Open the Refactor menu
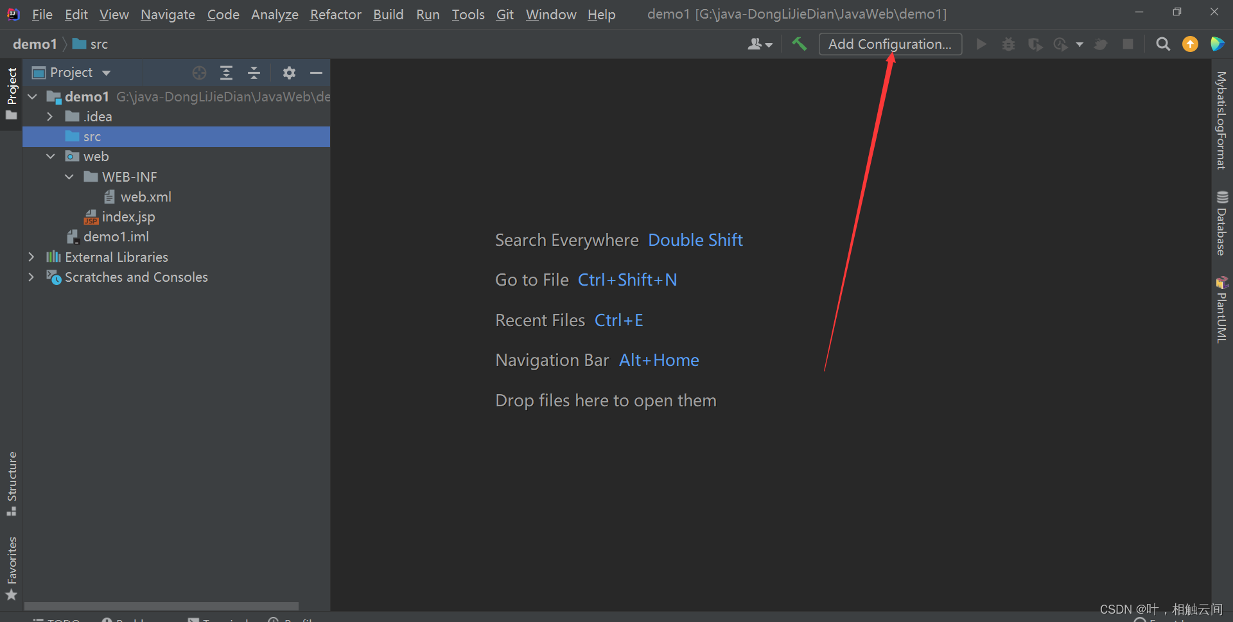The width and height of the screenshot is (1233, 622). click(x=335, y=14)
